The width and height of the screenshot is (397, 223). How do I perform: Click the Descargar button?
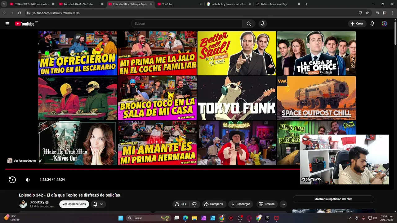pos(240,204)
